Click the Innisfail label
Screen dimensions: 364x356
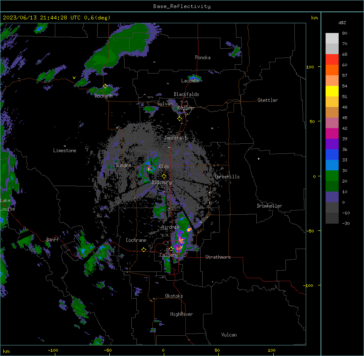click(x=176, y=138)
